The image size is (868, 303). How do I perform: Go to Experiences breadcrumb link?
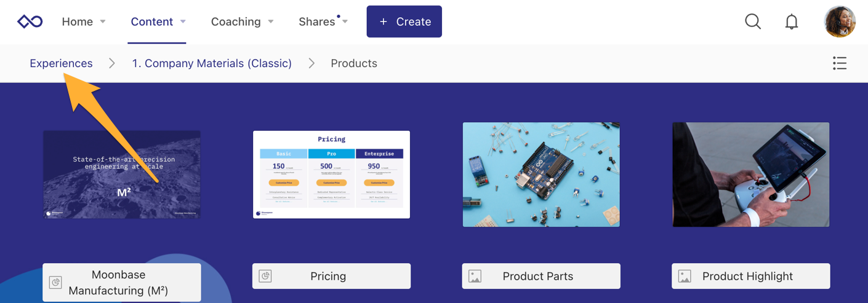click(61, 63)
